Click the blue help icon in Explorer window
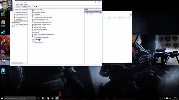The width and height of the screenshot is (179, 100). click(x=131, y=15)
